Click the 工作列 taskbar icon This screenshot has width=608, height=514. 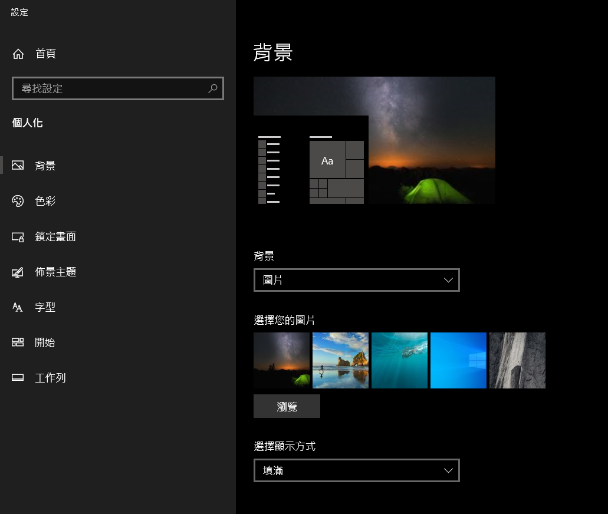pos(18,378)
